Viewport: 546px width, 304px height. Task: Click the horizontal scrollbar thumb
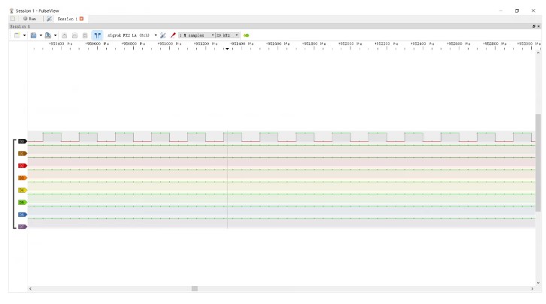195,288
